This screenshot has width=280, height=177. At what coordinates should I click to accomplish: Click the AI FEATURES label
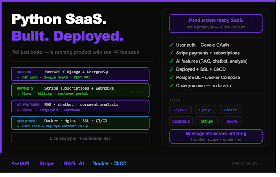pyautogui.click(x=28, y=105)
